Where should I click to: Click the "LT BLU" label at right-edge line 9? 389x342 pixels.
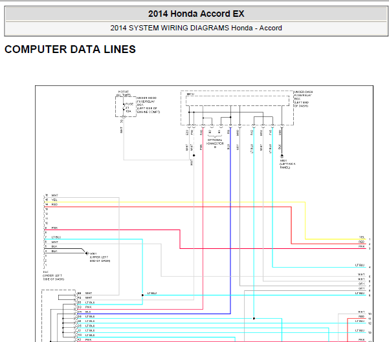tap(360, 293)
